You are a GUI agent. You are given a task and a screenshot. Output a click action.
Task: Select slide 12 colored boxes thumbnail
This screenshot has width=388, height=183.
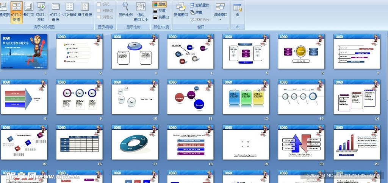246,97
